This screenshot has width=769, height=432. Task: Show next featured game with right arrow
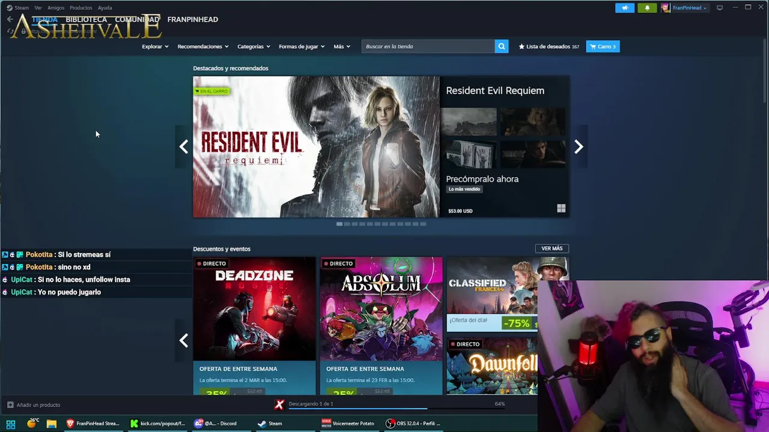pyautogui.click(x=579, y=146)
